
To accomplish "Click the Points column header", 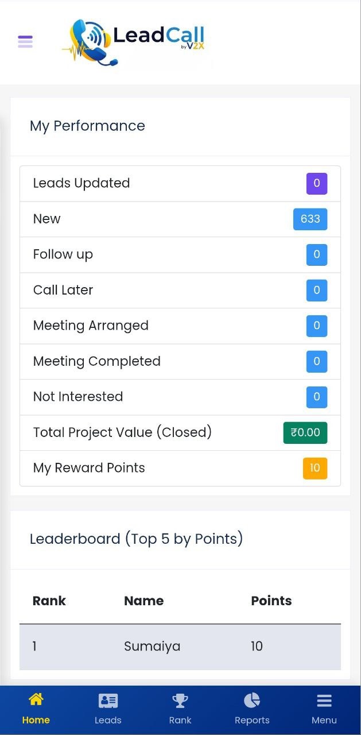I will (x=271, y=601).
